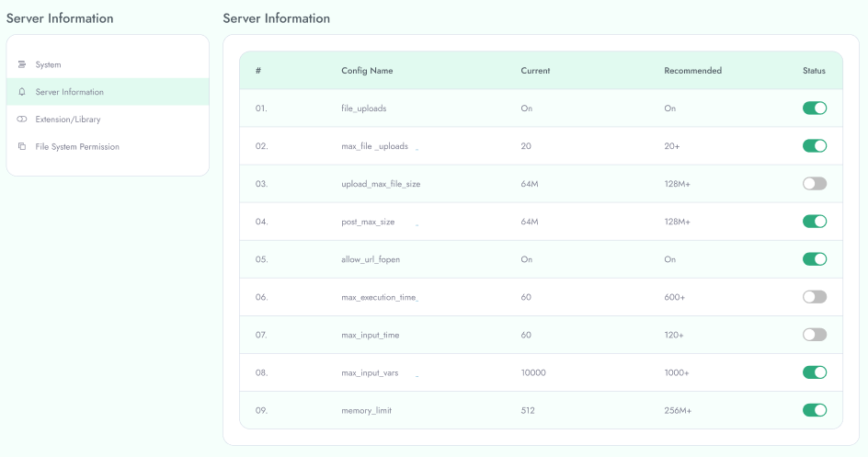The height and width of the screenshot is (457, 868).
Task: Toggle the post_max_size status switch
Action: point(815,222)
